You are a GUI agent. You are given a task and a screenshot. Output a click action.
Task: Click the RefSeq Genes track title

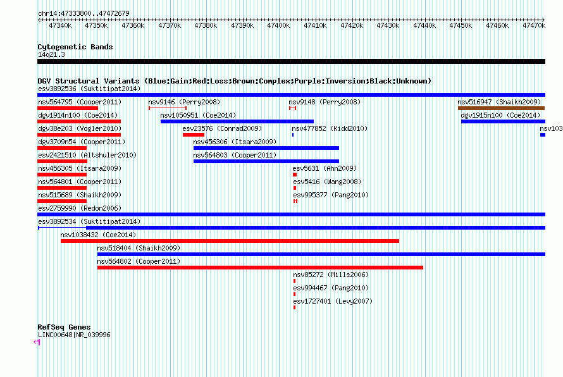[x=64, y=327]
